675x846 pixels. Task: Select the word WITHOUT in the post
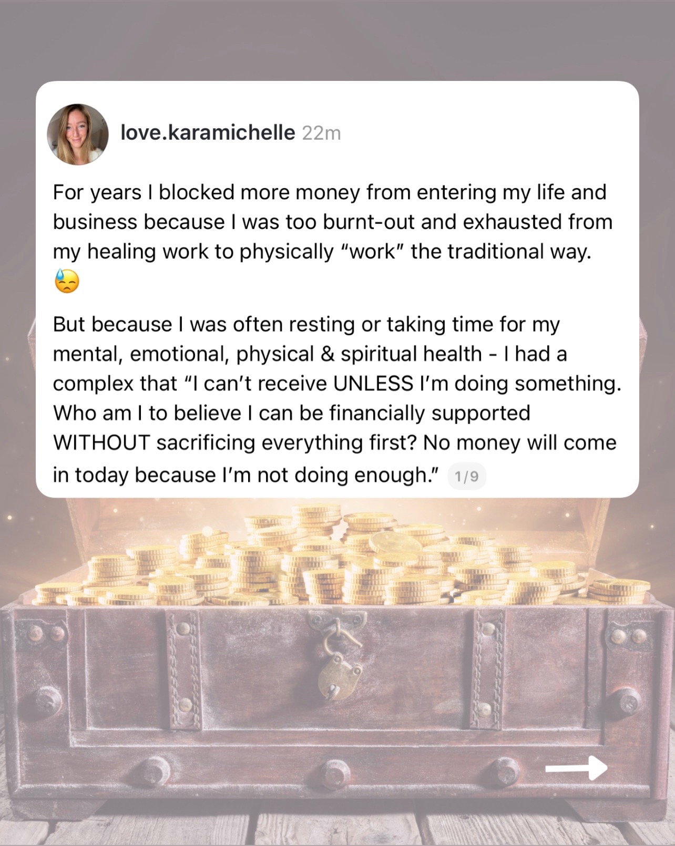[x=101, y=442]
